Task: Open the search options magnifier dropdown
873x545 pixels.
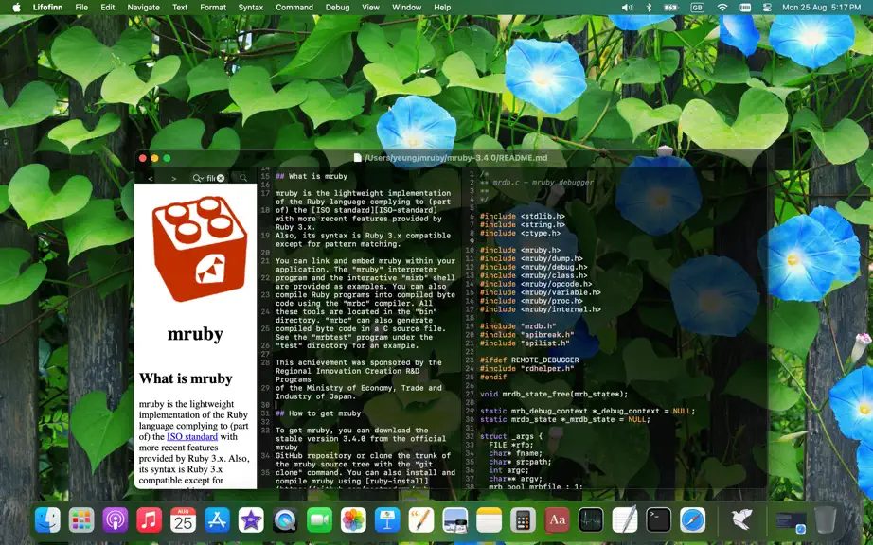Action: pyautogui.click(x=198, y=178)
